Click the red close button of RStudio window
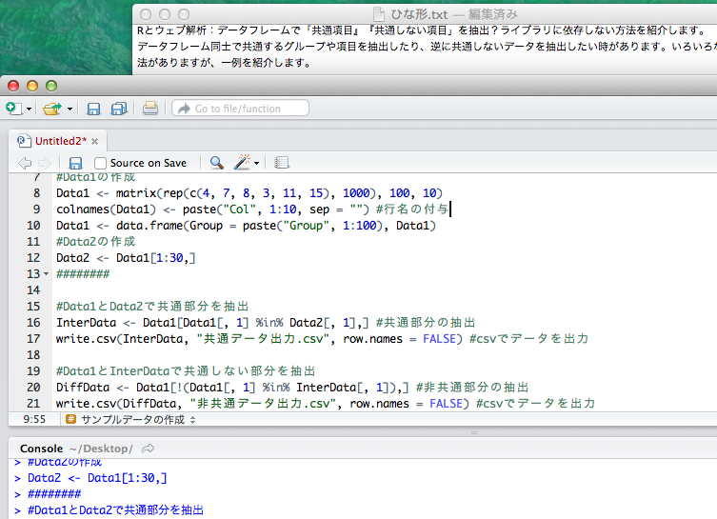717x519 pixels. click(13, 86)
